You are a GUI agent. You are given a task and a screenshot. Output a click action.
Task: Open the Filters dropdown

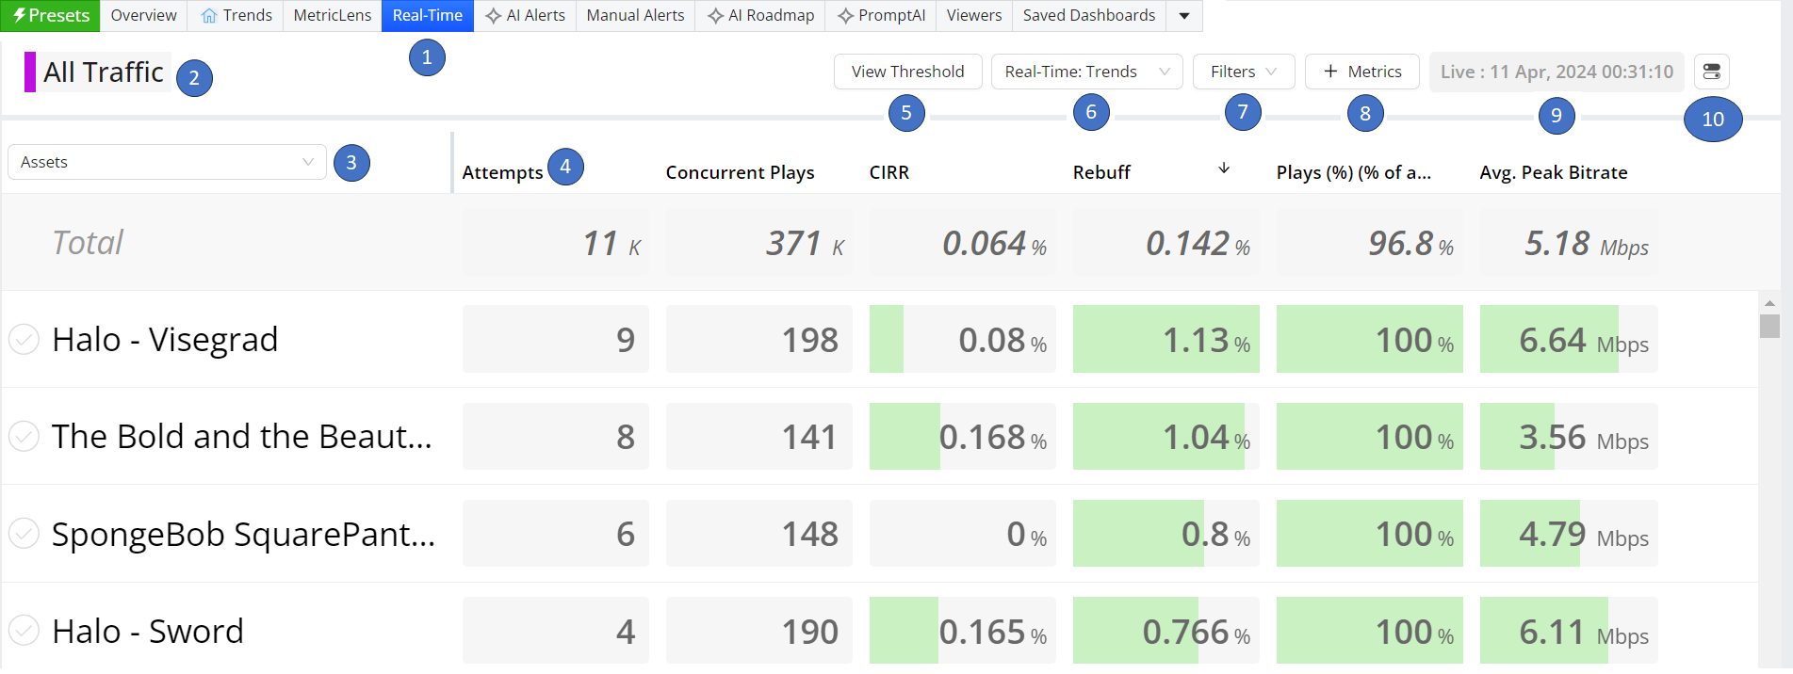[x=1243, y=72]
